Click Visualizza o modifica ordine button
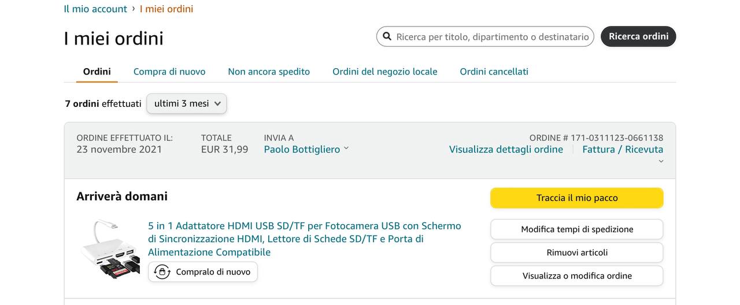The image size is (740, 305). (576, 276)
